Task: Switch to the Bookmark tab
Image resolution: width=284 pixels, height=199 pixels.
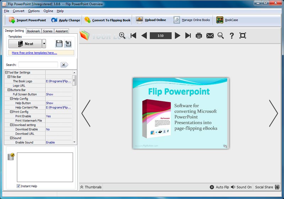Action: pyautogui.click(x=33, y=31)
